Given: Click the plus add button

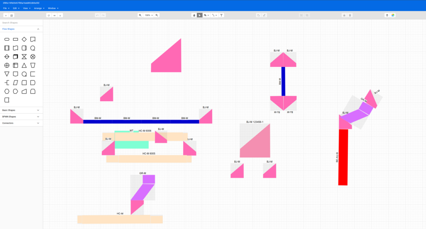Looking at the screenshot, I should click(6, 15).
